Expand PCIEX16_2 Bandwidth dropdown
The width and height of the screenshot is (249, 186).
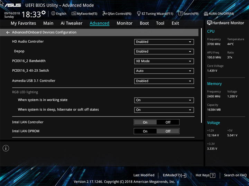tap(164, 61)
